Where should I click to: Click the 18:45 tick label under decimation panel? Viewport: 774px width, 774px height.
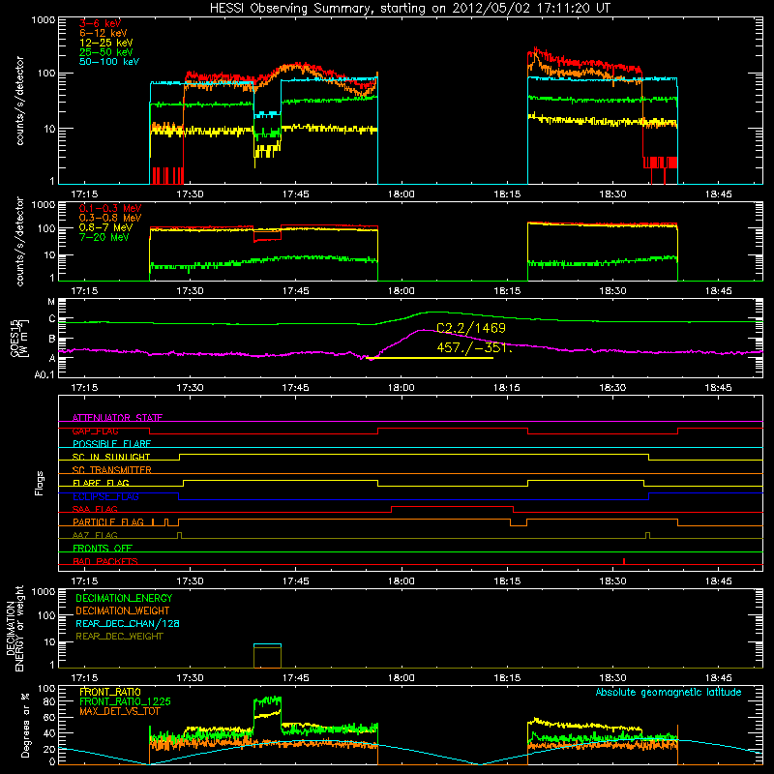718,678
